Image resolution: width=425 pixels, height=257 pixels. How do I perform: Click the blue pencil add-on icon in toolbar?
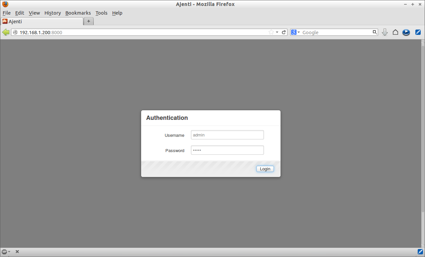coord(418,32)
